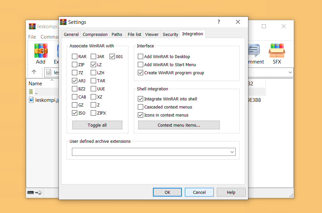
Task: Tick the GZ association checkbox
Action: (75, 105)
